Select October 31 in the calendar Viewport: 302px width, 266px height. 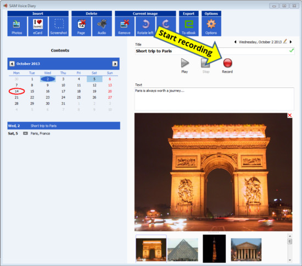[x=63, y=103]
